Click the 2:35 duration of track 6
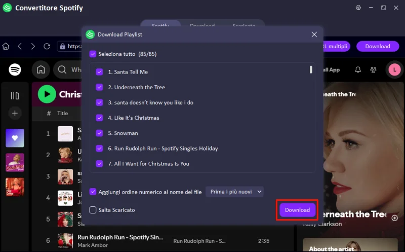The width and height of the screenshot is (405, 252). coord(263,241)
